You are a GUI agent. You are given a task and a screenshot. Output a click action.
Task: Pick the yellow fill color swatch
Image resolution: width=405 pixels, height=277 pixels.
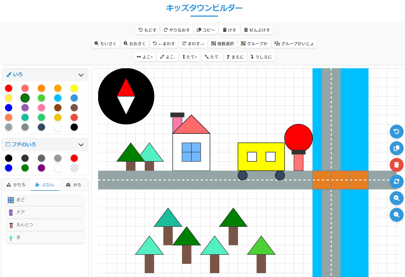click(x=74, y=88)
